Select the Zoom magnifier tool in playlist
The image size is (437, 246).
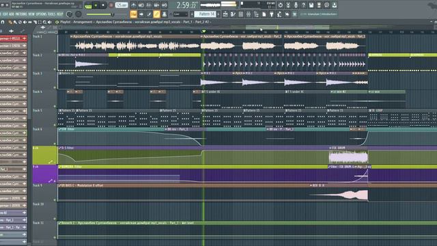44,22
